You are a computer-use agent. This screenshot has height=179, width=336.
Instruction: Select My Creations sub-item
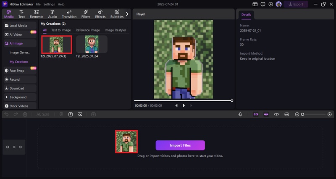point(19,62)
